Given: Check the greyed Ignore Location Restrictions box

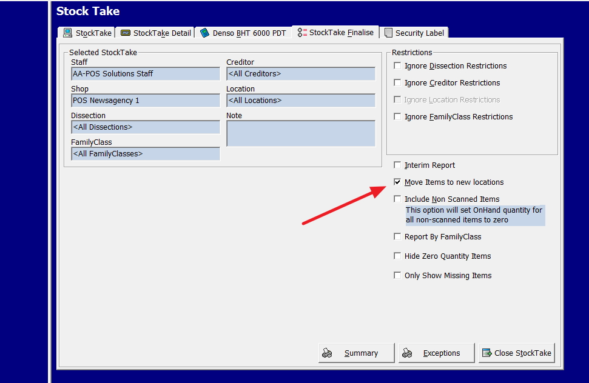Looking at the screenshot, I should (397, 99).
